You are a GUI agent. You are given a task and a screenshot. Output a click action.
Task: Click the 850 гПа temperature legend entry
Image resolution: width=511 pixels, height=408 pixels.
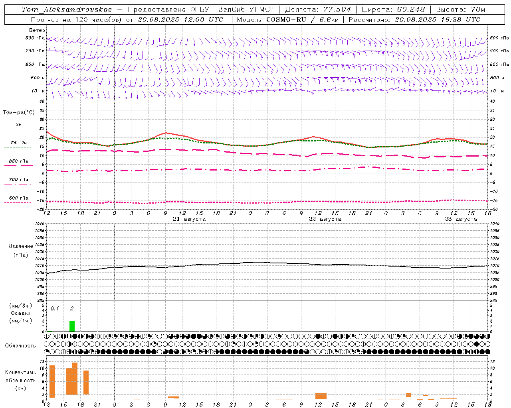tap(19, 161)
